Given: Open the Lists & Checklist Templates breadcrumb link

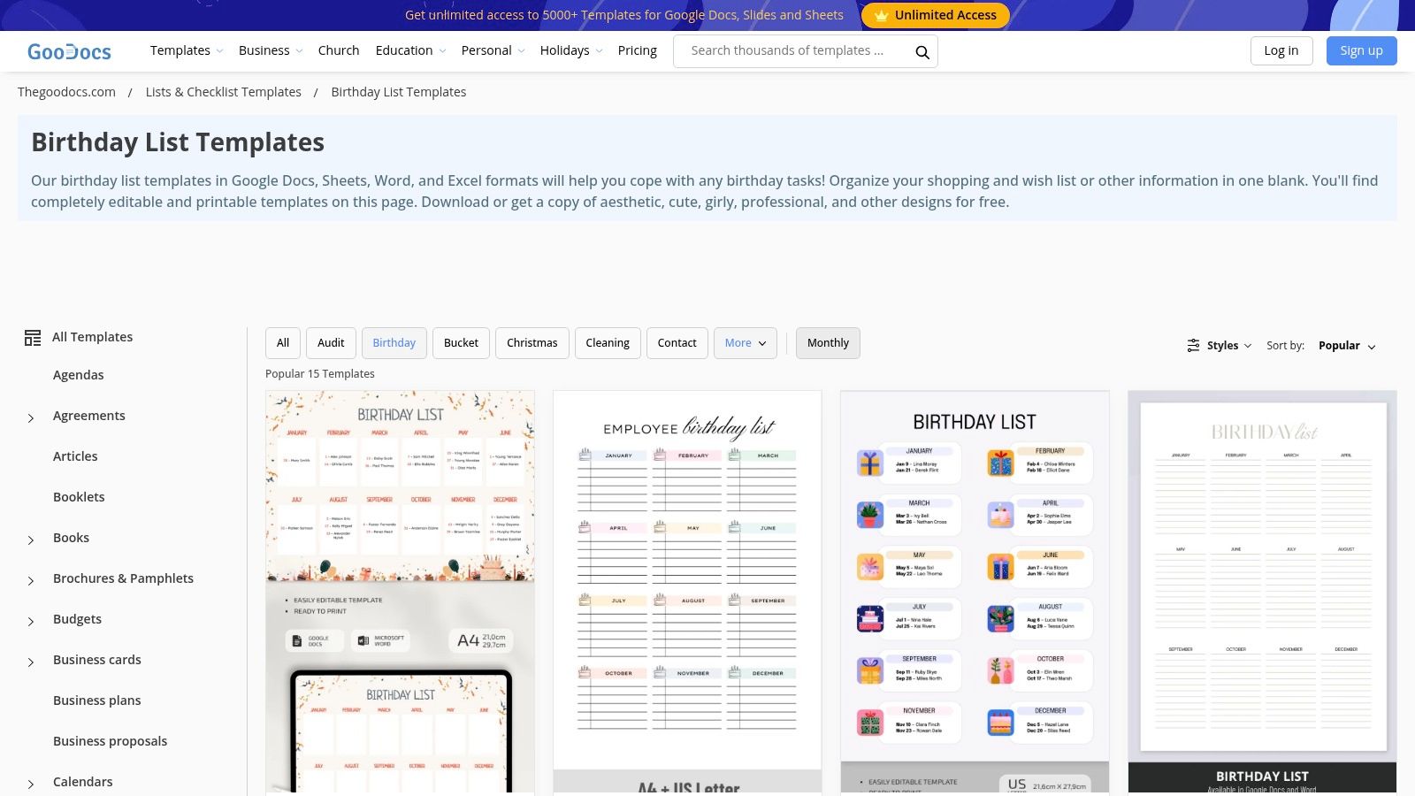Looking at the screenshot, I should click(x=223, y=91).
